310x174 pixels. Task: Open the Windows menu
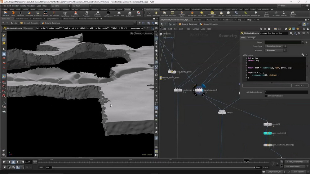click(31, 6)
